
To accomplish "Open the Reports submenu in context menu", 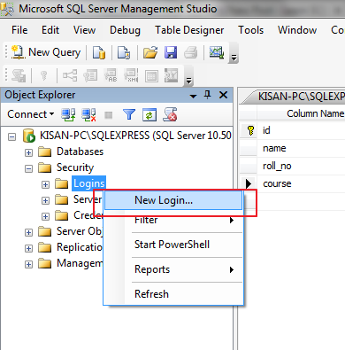I will pos(173,269).
